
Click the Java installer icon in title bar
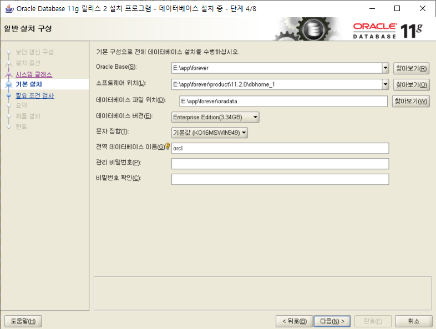tap(9, 9)
